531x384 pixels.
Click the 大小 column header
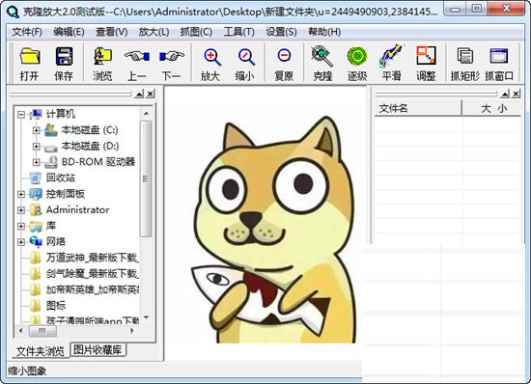(x=491, y=109)
